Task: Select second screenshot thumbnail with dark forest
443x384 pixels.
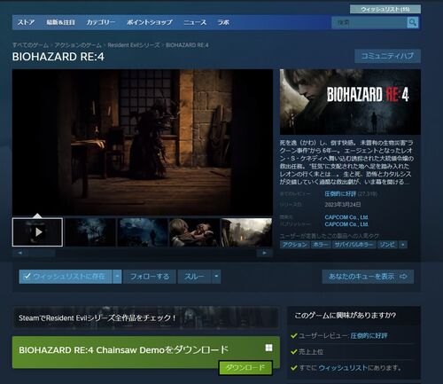Action: [89, 232]
